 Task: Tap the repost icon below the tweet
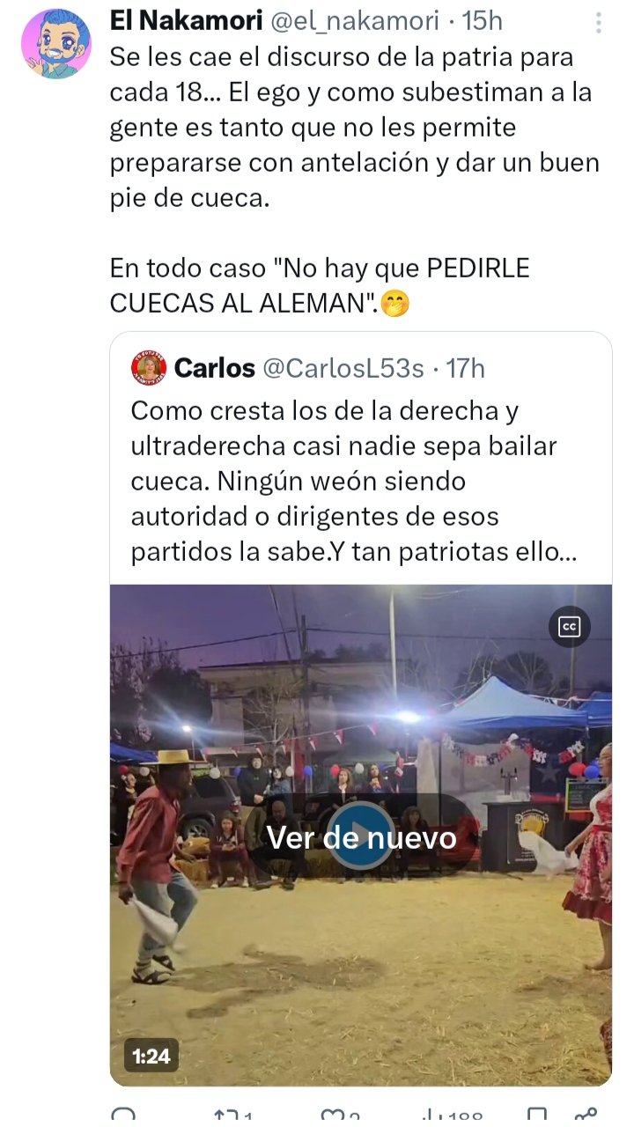tap(231, 1116)
